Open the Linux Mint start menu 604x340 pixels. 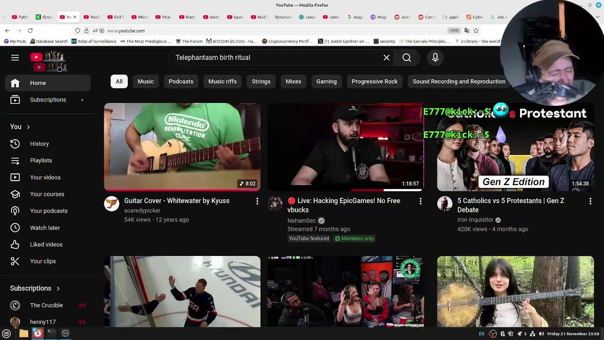[7, 334]
